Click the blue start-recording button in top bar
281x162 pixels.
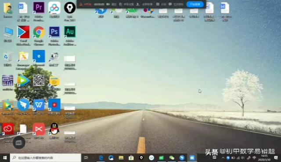click(195, 4)
